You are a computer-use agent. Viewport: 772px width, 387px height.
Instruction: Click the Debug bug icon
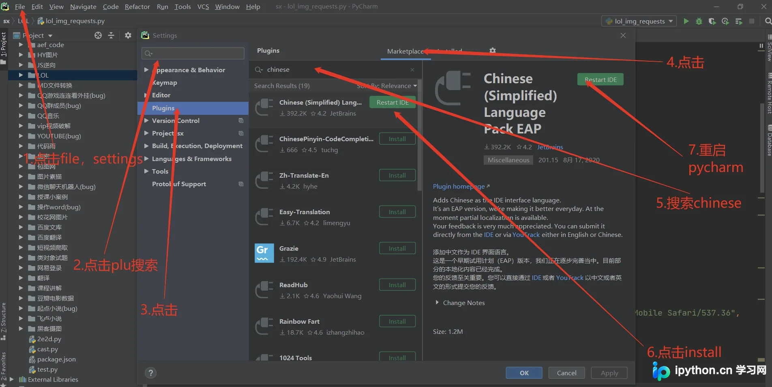(x=699, y=21)
